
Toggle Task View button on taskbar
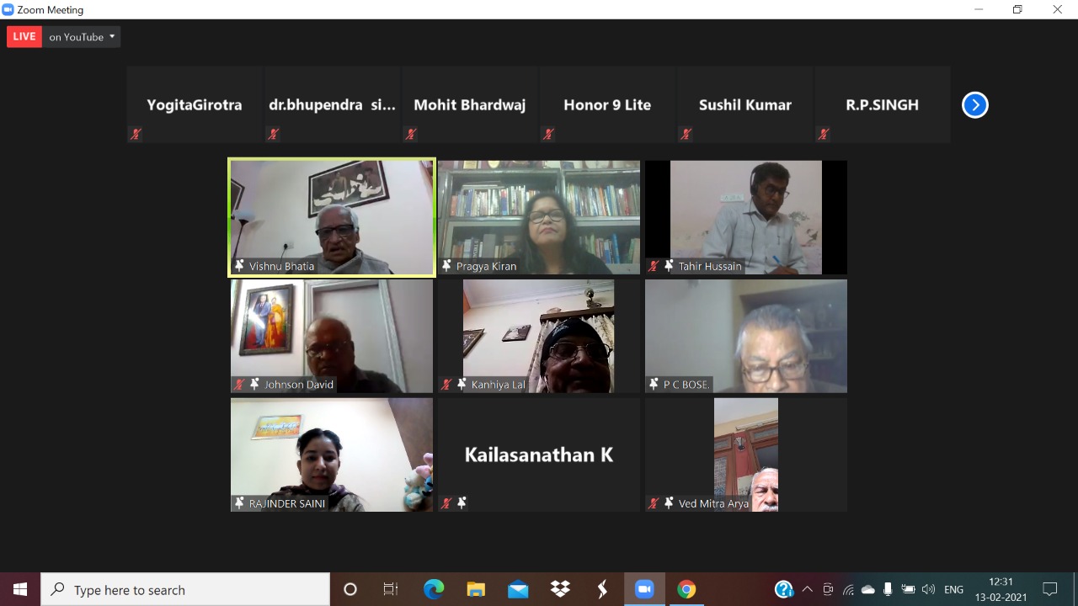click(x=391, y=589)
